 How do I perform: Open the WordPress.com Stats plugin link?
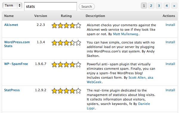coord(17,44)
